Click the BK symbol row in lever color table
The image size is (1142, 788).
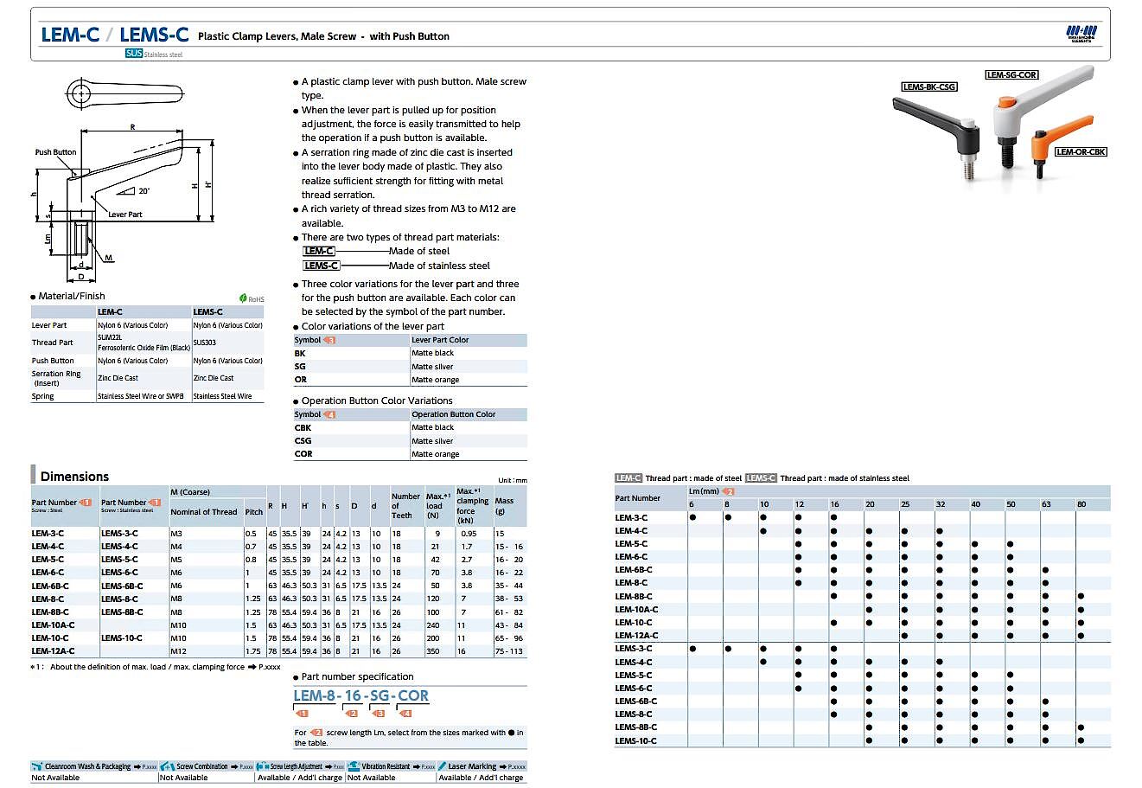410,353
